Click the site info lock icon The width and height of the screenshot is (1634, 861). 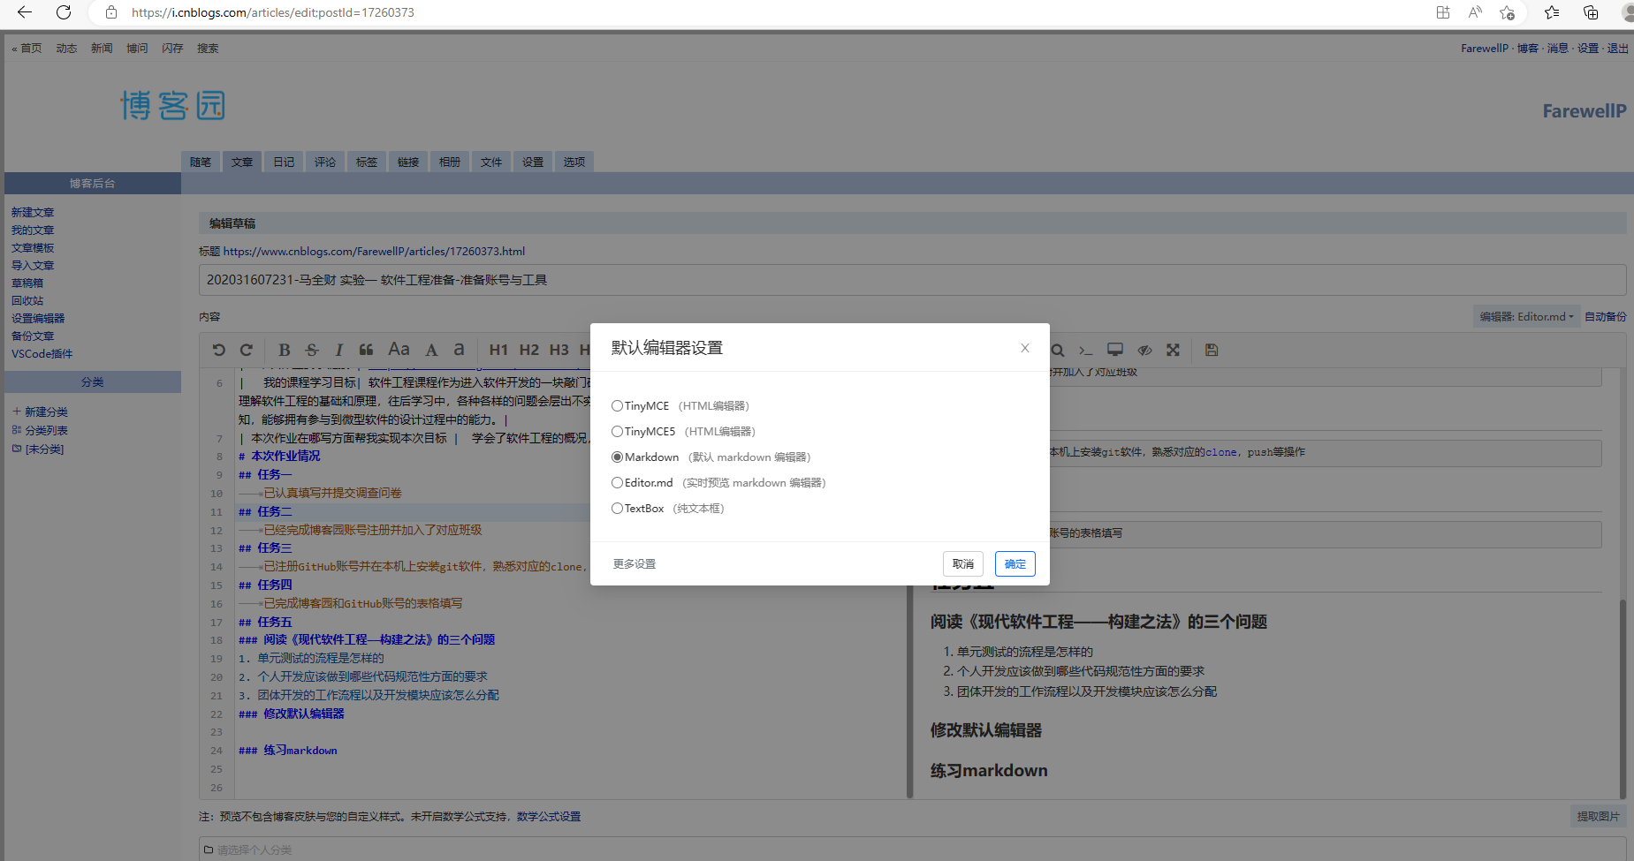coord(111,12)
